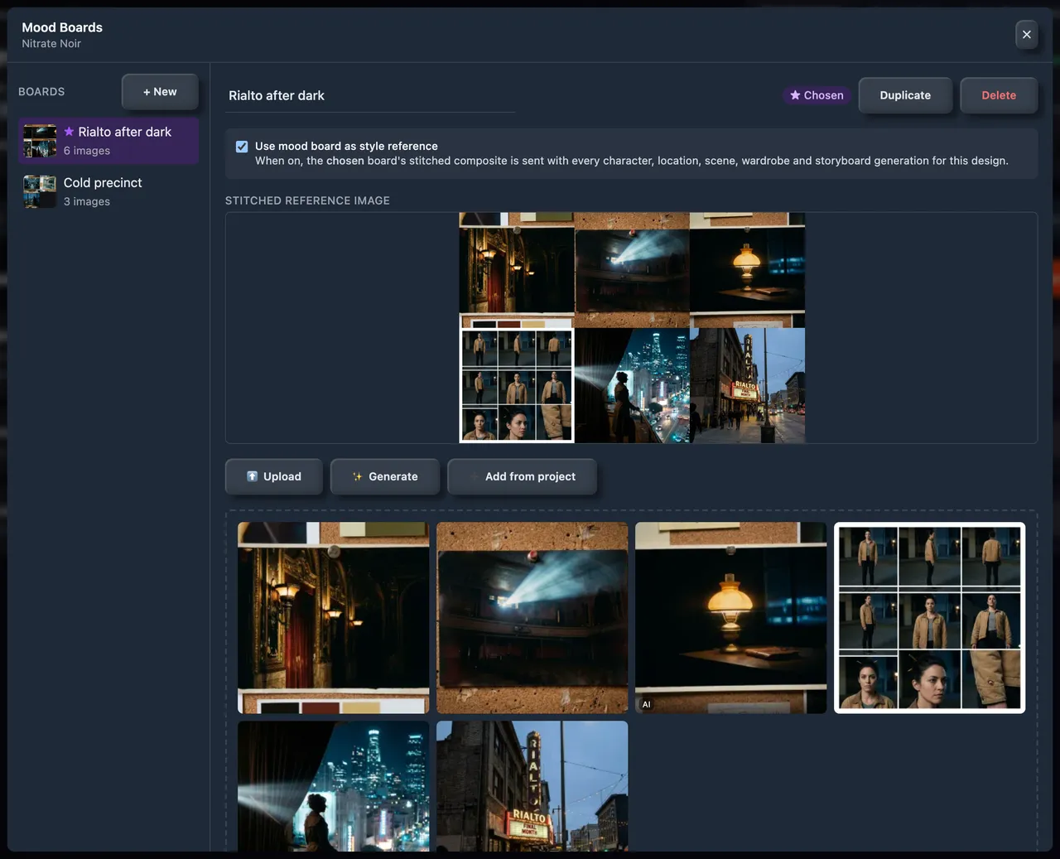Select the Rialto after dark board

click(x=108, y=140)
